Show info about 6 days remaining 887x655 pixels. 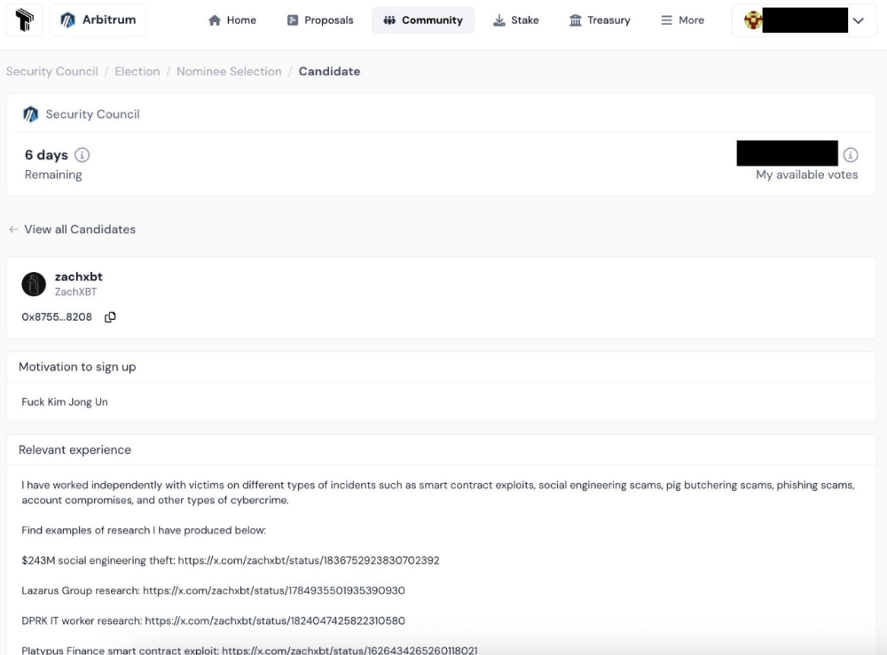82,155
